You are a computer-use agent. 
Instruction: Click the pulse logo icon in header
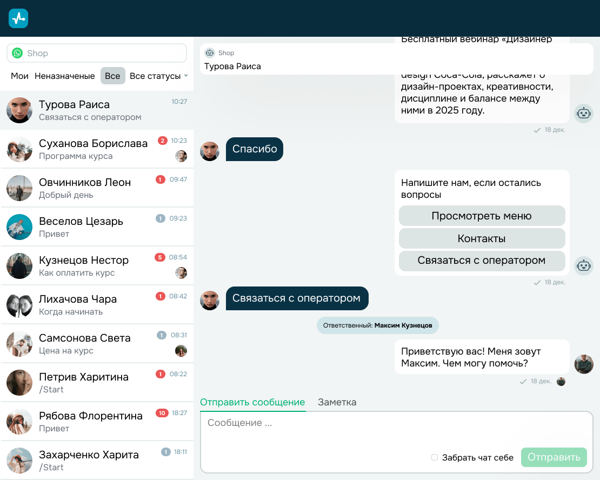18,18
